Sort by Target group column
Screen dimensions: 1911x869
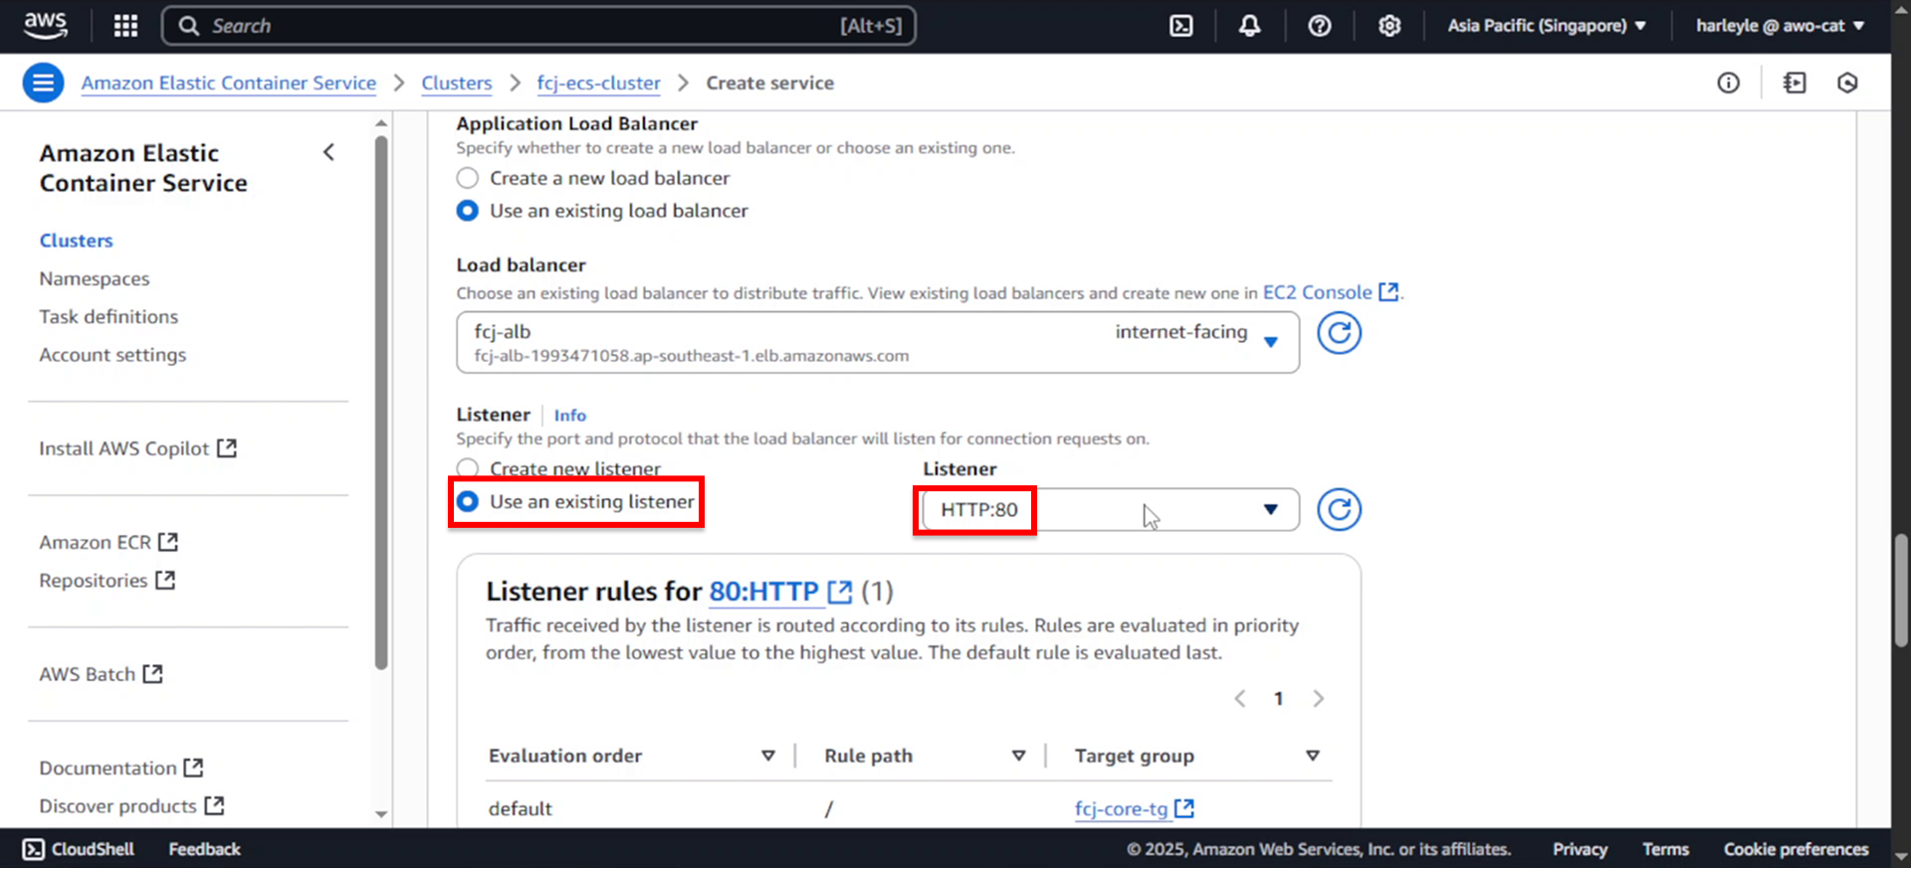pos(1313,756)
